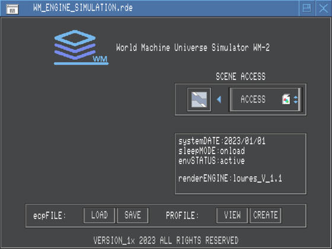Screen dimensions: 332x249
Task: Click the SCENE ACCESS heading label
Action: pos(241,76)
